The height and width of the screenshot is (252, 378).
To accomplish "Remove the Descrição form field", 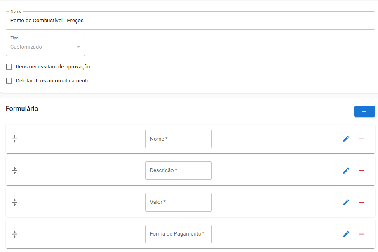I will pos(362,170).
